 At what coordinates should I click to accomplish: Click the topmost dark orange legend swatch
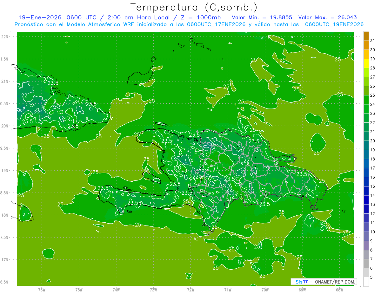[366, 36]
